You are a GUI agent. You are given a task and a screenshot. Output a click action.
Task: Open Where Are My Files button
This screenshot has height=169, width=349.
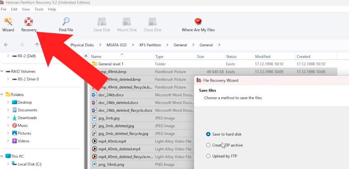198,24
